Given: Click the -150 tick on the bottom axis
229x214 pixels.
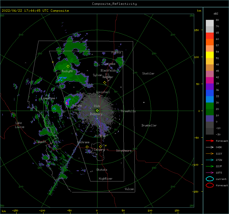Looking at the screenshot, I should pos(15,210).
